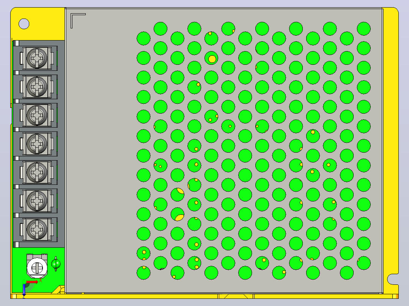Click the round mounting hole in yellow corner
This screenshot has height=306, width=409.
coord(24,24)
